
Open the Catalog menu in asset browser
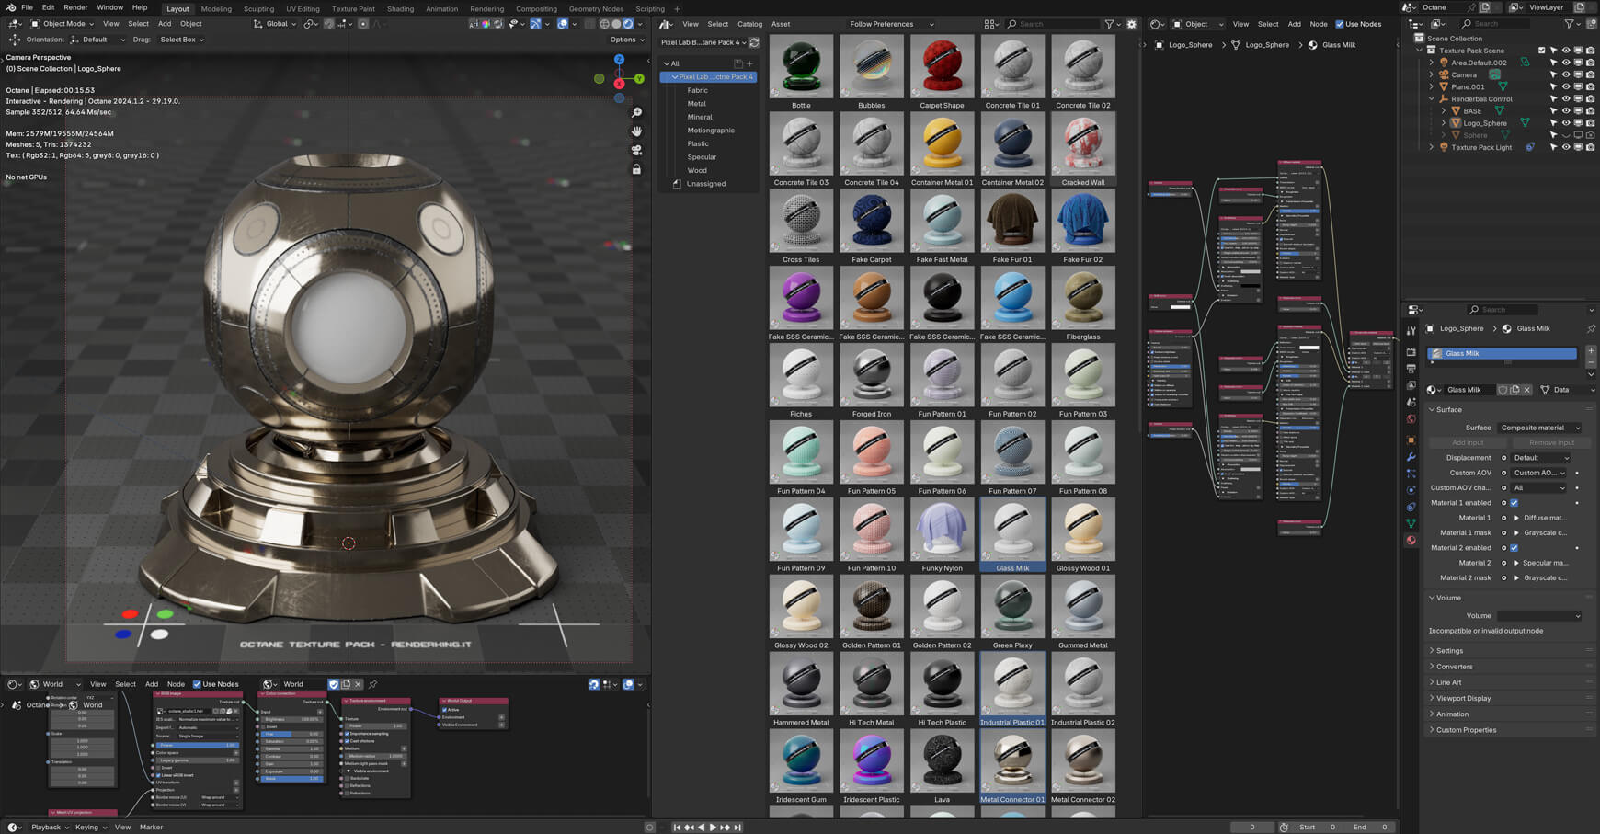[x=749, y=24]
